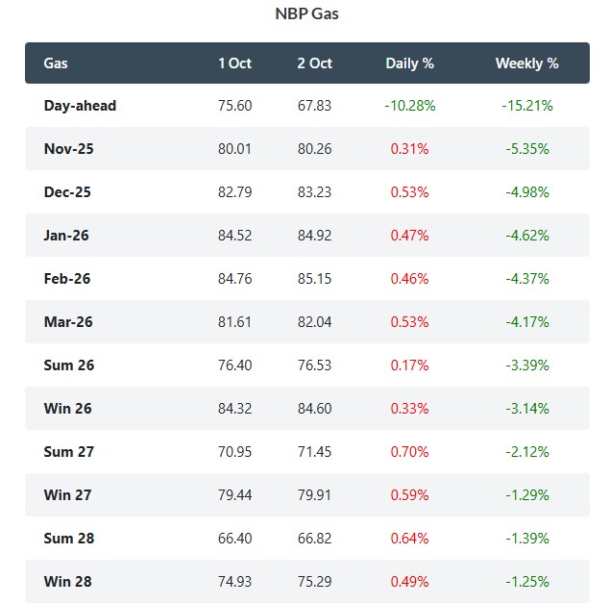Select the Sum 27 row label

click(x=69, y=452)
